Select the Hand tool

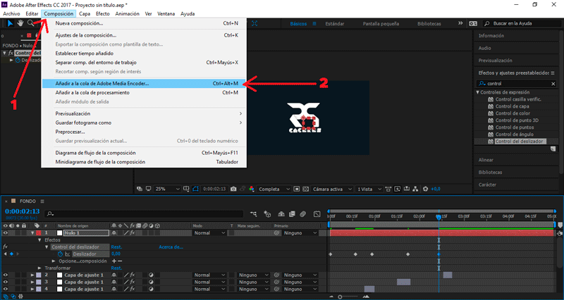(x=20, y=23)
